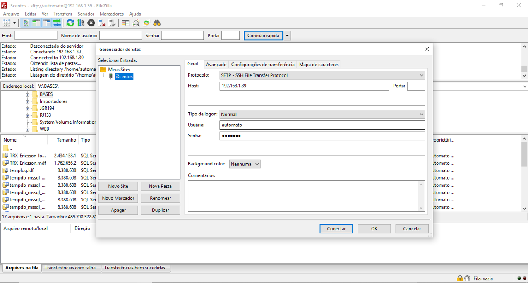528x283 pixels.
Task: Switch to the Mapa de caracteres tab
Action: (319, 65)
